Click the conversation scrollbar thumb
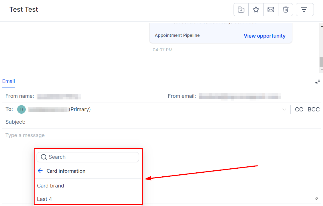The image size is (323, 206). pos(321,62)
